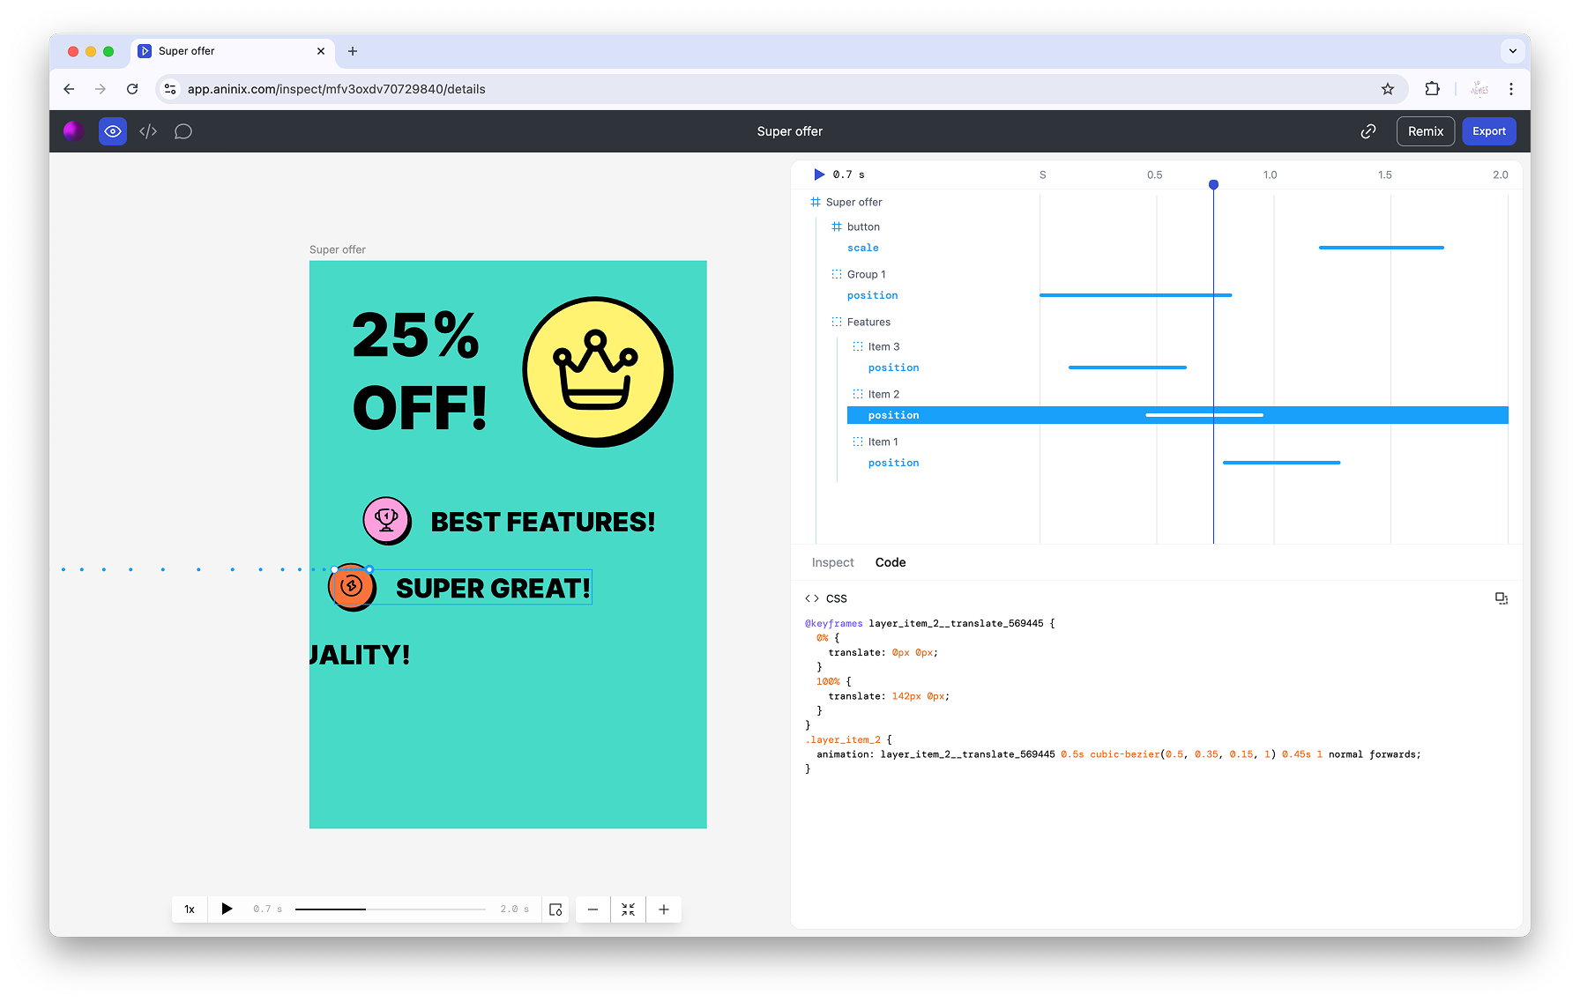The height and width of the screenshot is (1002, 1580).
Task: Click the purple Aninix logo orb
Action: click(x=74, y=131)
